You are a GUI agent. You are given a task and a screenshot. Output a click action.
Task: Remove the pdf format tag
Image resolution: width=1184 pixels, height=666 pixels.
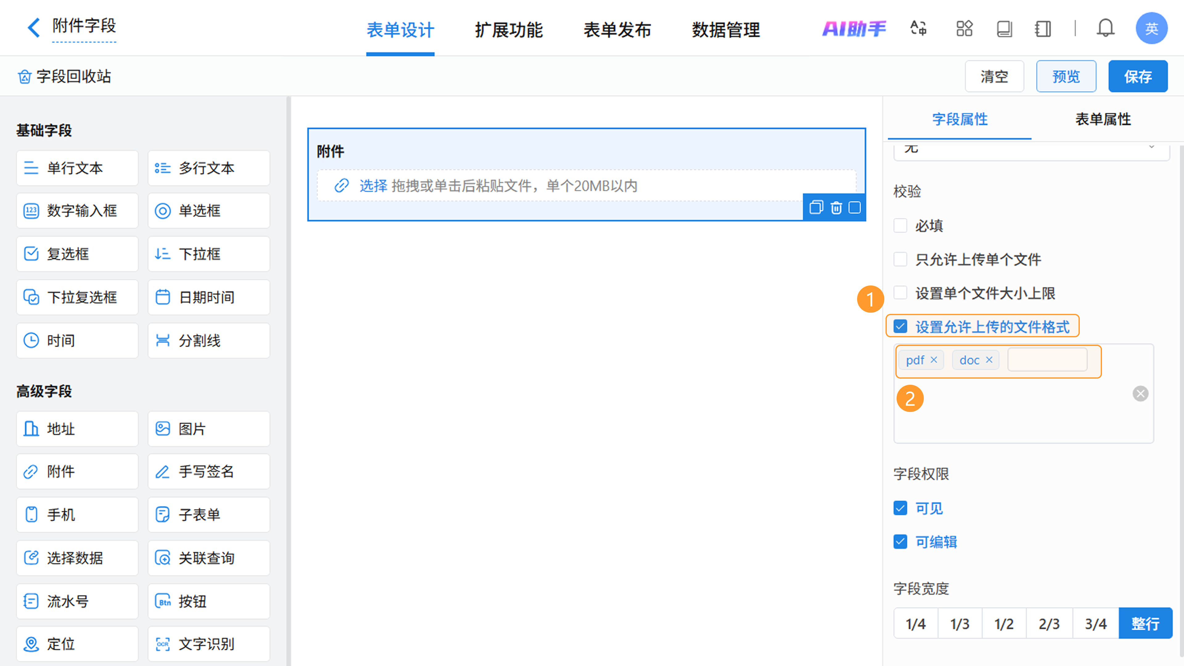[934, 360]
